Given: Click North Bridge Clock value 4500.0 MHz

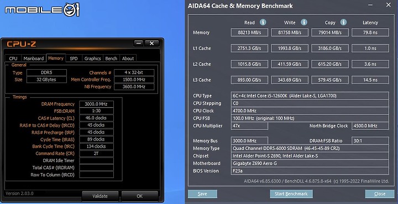Looking at the screenshot, I should pyautogui.click(x=370, y=126).
